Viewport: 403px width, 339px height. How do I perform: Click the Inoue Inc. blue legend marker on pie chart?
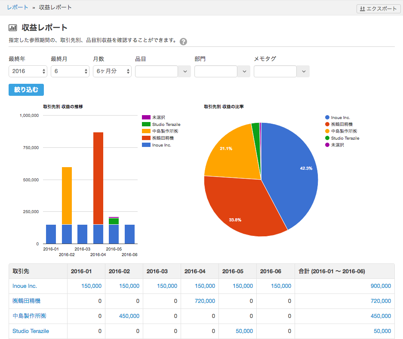[327, 117]
